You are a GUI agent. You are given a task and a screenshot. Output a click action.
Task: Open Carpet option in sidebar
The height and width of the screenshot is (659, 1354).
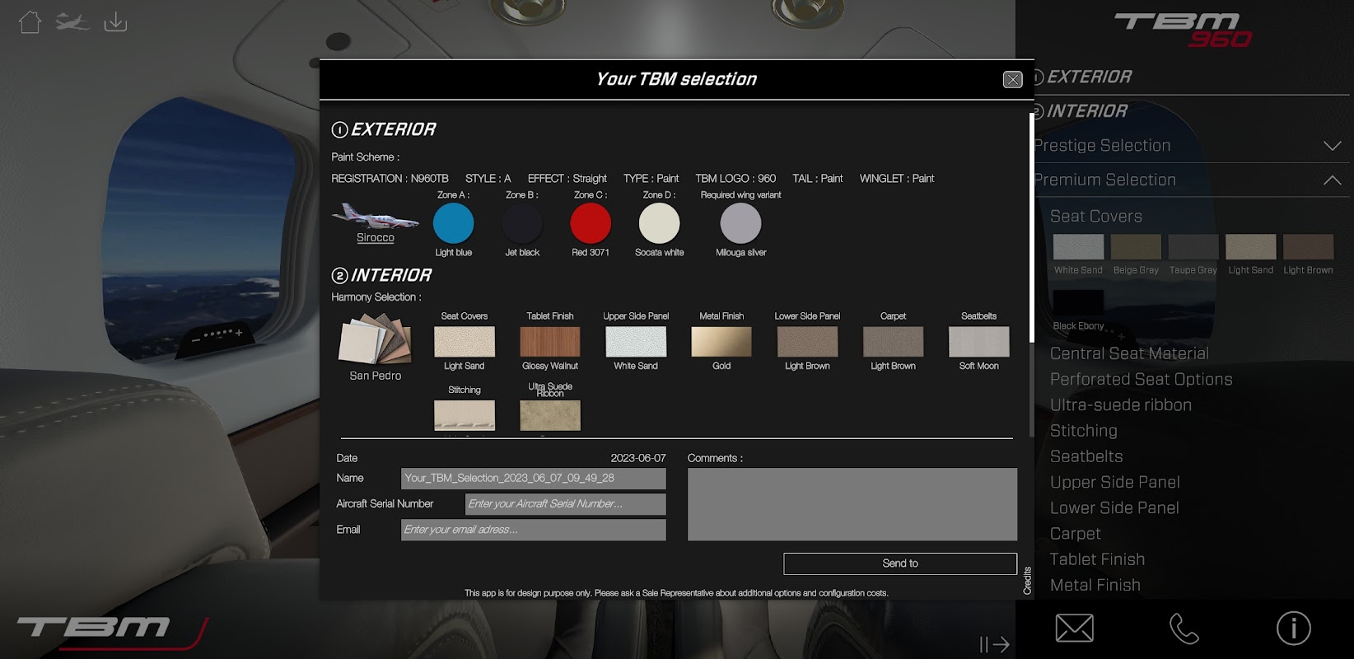click(x=1076, y=534)
